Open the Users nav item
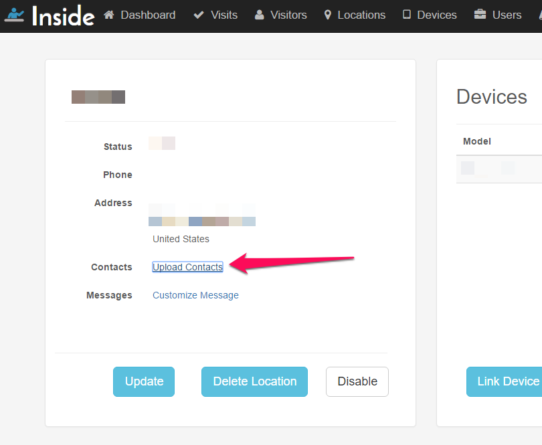The image size is (542, 445). point(507,15)
